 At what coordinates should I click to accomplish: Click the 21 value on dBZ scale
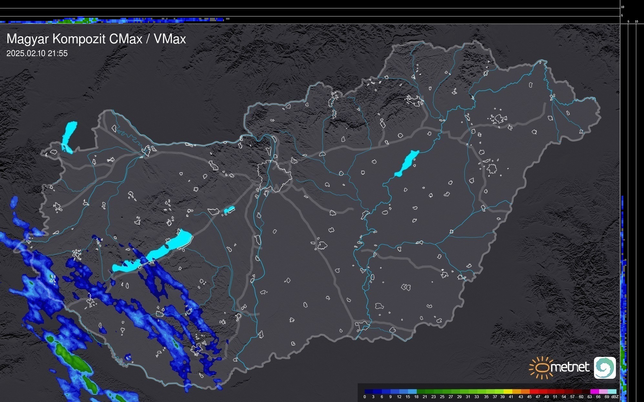[425, 397]
